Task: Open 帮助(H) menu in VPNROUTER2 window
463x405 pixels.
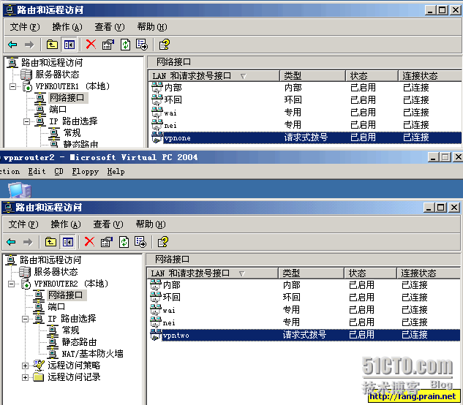Action: tap(151, 224)
